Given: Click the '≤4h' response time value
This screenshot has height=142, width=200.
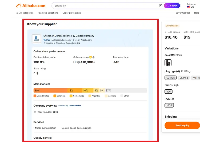Looking at the screenshot, I should click(x=116, y=62).
